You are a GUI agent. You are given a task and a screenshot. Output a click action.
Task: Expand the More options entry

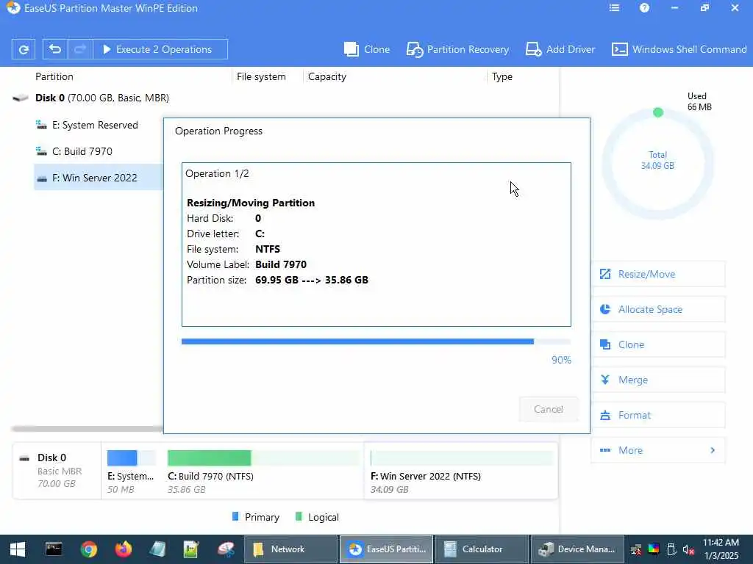pos(658,450)
